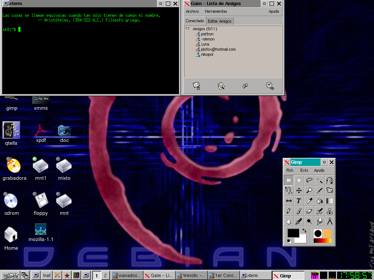
Task: Collapse the Amigos group in buddy list
Action: click(x=188, y=29)
